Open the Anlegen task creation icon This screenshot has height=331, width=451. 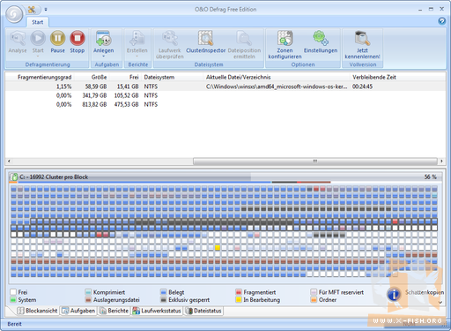pyautogui.click(x=103, y=38)
